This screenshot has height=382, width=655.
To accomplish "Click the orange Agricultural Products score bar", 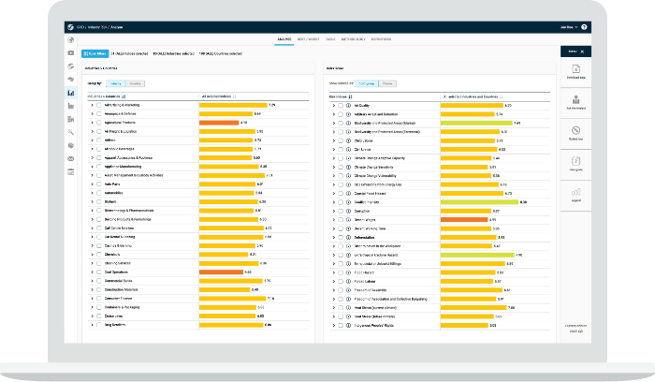I will pyautogui.click(x=219, y=123).
